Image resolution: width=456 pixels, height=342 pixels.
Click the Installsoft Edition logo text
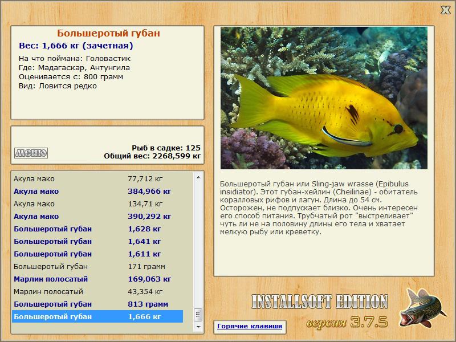pos(320,302)
